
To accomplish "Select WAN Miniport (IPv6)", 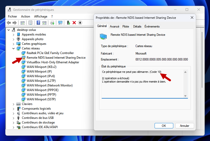I will click(41, 76).
